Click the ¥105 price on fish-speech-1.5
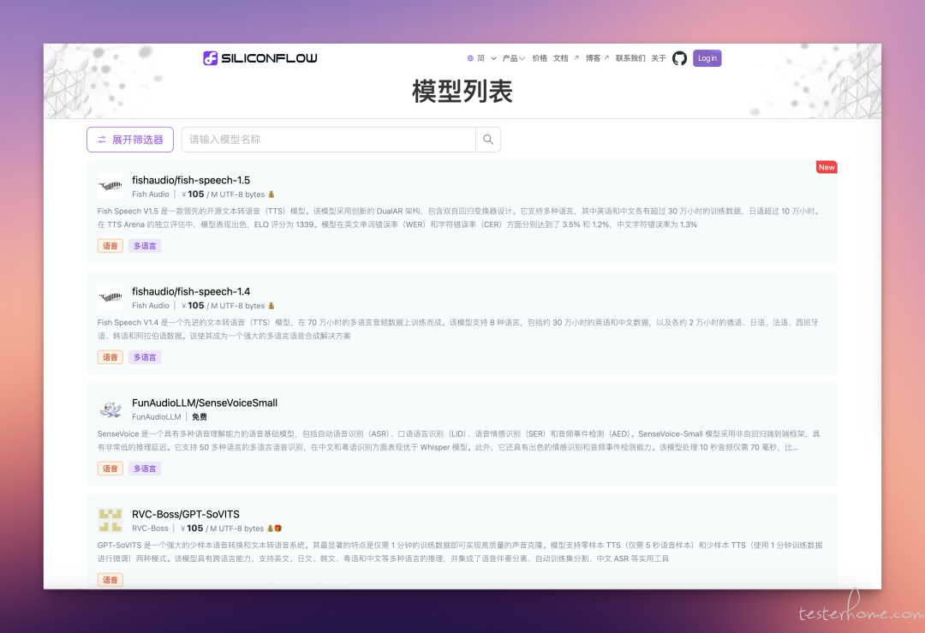 pyautogui.click(x=193, y=194)
